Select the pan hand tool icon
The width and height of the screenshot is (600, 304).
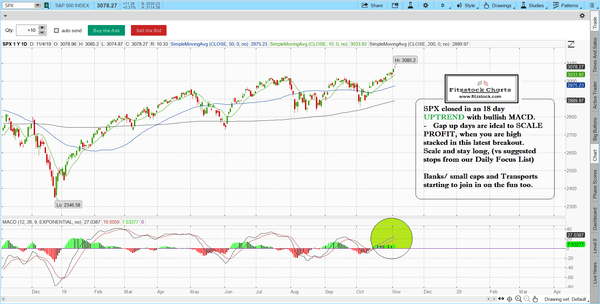tap(535, 299)
